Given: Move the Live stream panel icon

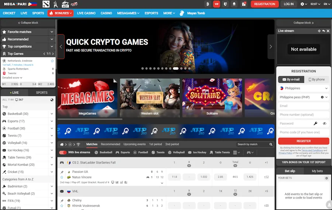Looking at the screenshot, I should pos(319,31).
